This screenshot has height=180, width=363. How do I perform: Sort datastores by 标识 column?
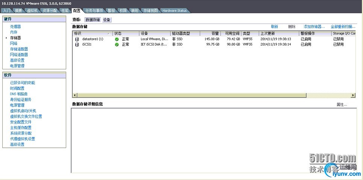[x=93, y=34]
